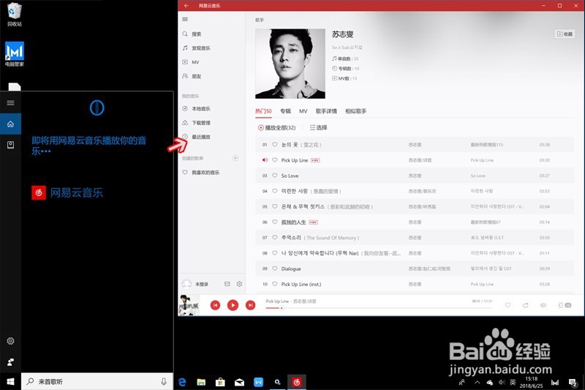Screen dimensions: 585x390
Task: Like the Pick Up Line song heart
Action: tap(275, 160)
